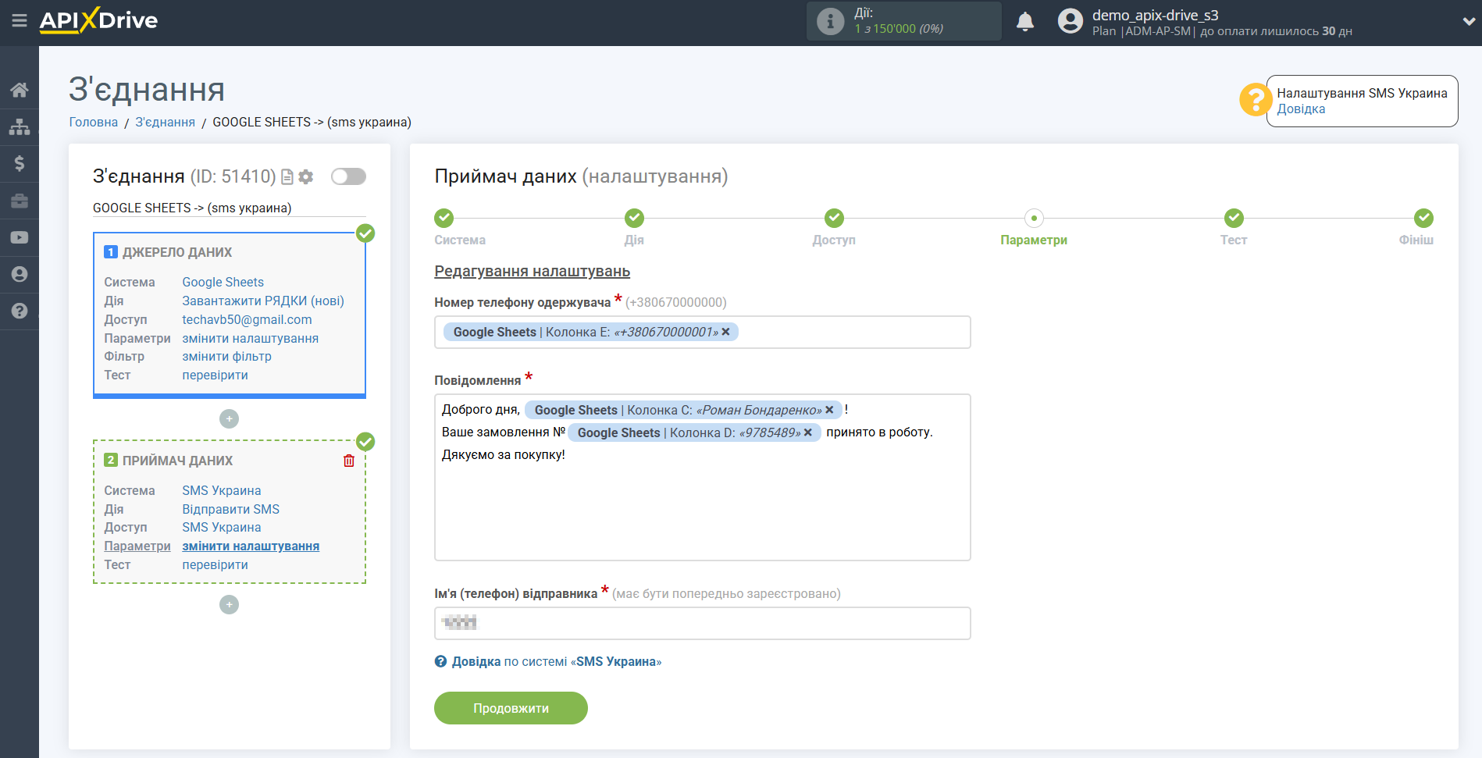The image size is (1482, 758).
Task: Click the ApiX-Drive logo
Action: 98,20
